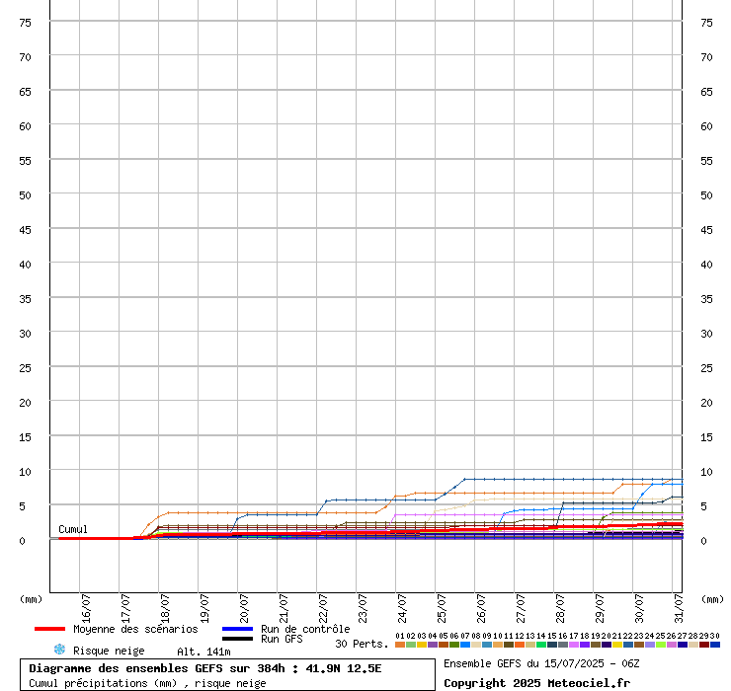The width and height of the screenshot is (731, 691).
Task: Select perturbation 23 brown swatch
Action: pyautogui.click(x=639, y=645)
